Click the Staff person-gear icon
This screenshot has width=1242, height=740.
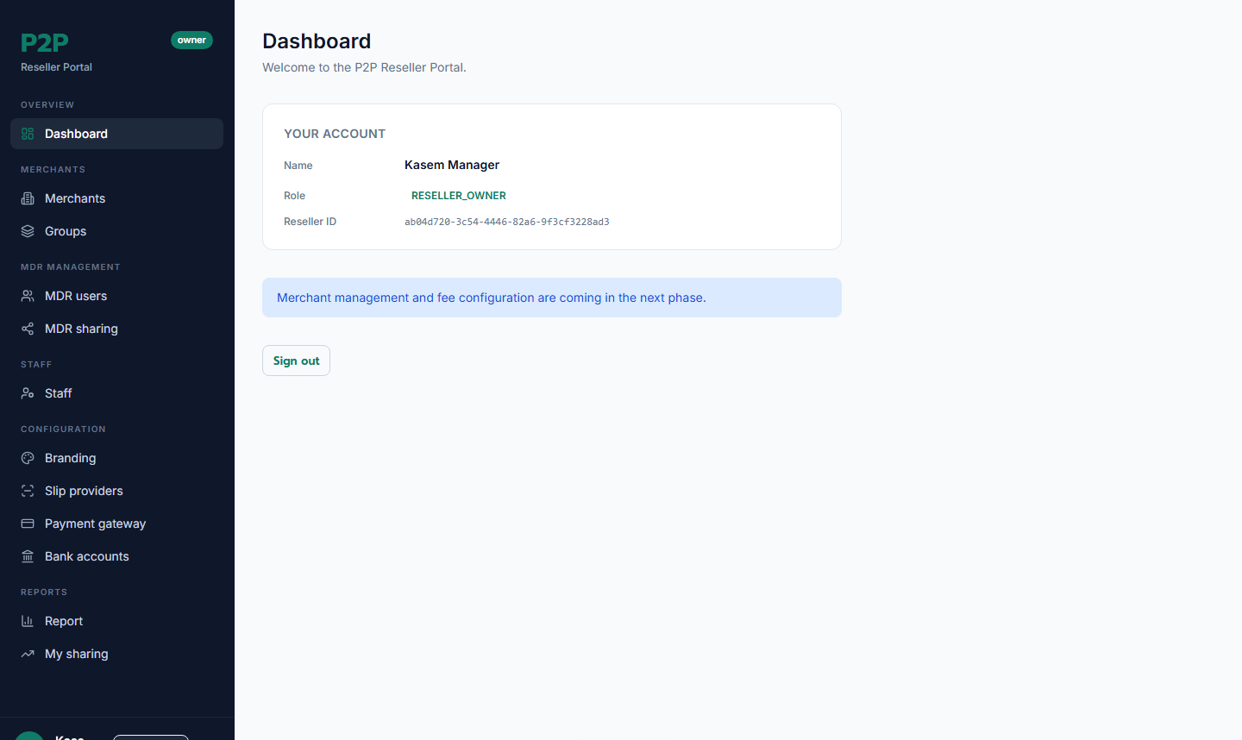(x=28, y=393)
